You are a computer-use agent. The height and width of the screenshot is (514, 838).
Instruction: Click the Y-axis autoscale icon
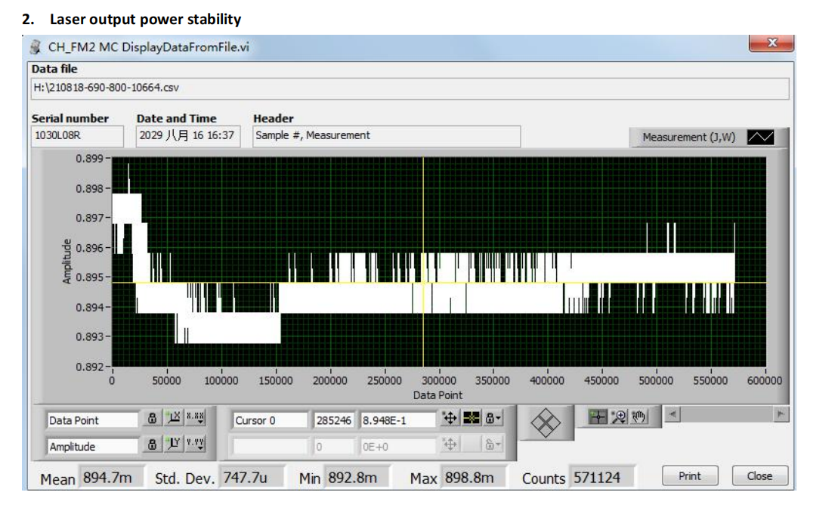click(174, 446)
